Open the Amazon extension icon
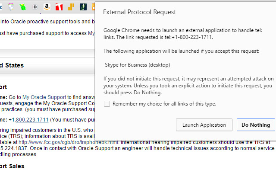Viewport: 276px width, 173px height. pos(47,6)
